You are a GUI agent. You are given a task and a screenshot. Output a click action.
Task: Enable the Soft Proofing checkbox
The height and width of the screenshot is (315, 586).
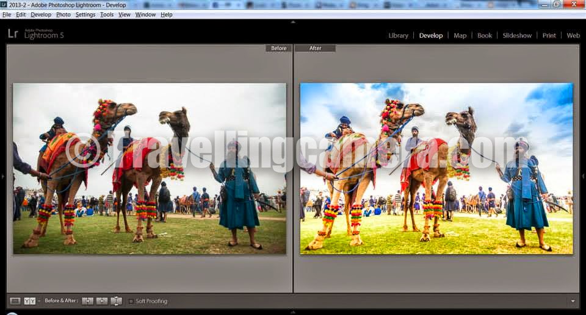point(131,301)
